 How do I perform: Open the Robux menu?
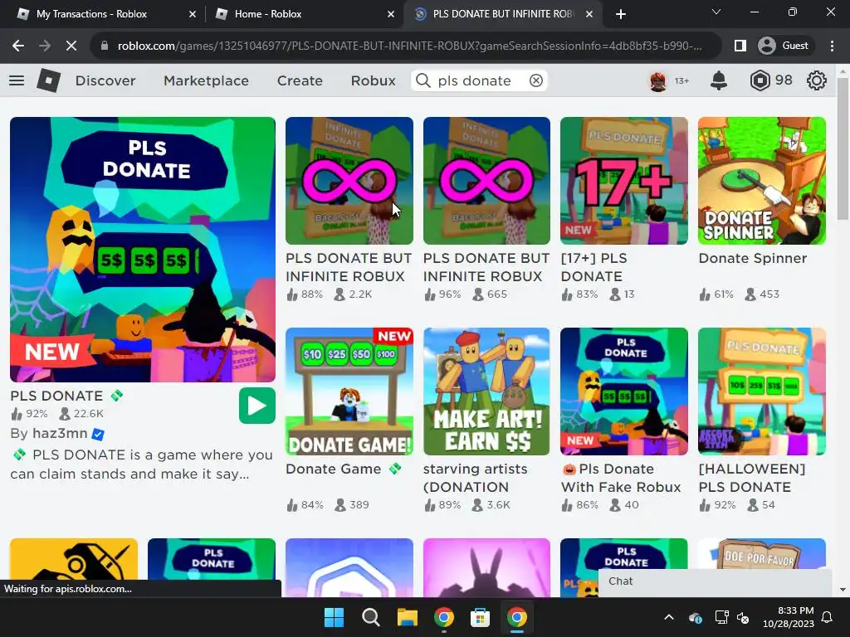(373, 80)
